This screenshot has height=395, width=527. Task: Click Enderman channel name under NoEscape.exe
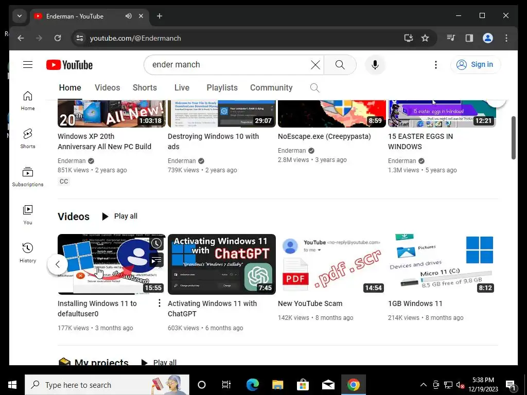coord(292,151)
